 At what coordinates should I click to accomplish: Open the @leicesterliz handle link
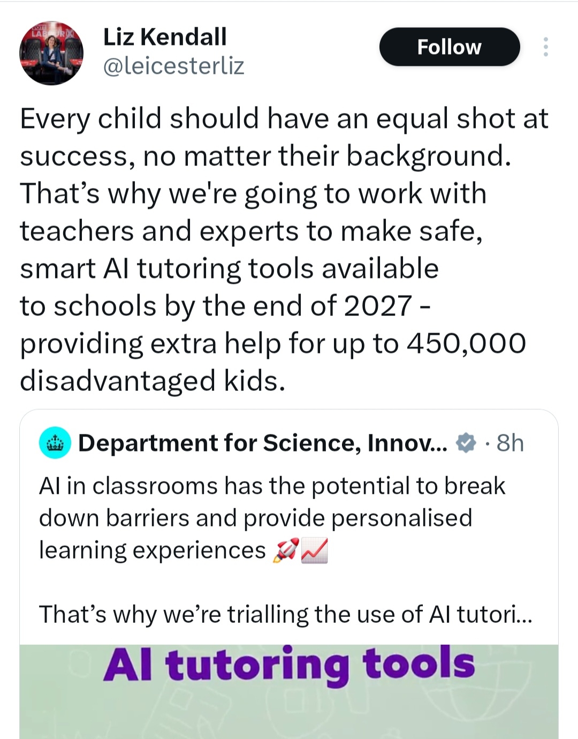click(173, 66)
